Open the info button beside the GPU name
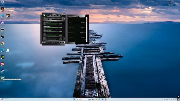This screenshot has width=180, height=101. (x=64, y=19)
